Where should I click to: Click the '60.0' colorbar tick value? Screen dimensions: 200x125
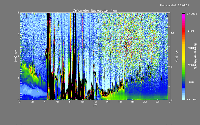pyautogui.click(x=191, y=82)
